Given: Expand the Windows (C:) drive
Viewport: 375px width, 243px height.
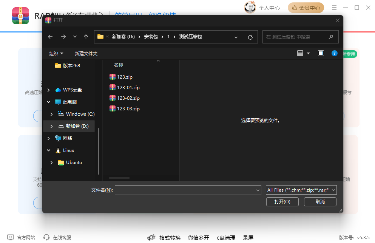Looking at the screenshot, I should click(51, 114).
